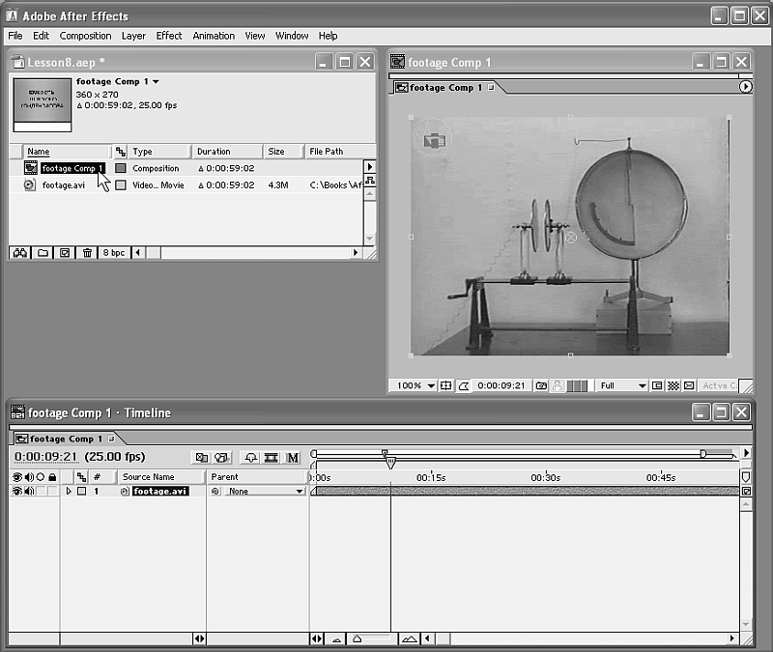Click the 8 bpc color depth button

[x=113, y=253]
